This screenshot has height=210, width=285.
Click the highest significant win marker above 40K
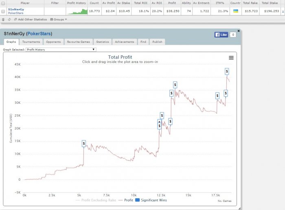tap(227, 71)
